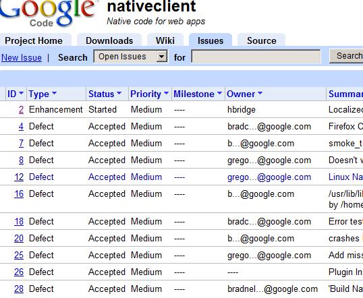
Task: Open issue number 4
Action: pyautogui.click(x=21, y=127)
